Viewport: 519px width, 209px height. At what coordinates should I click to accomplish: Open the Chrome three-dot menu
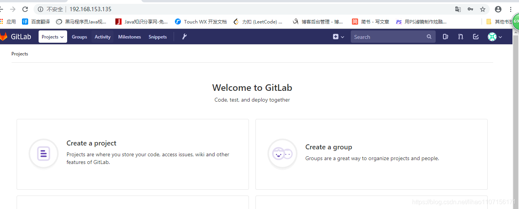(x=511, y=9)
